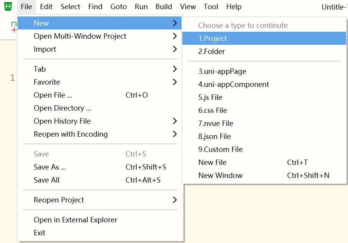Open the Edit menu
Image resolution: width=348 pixels, height=243 pixels.
tap(46, 7)
